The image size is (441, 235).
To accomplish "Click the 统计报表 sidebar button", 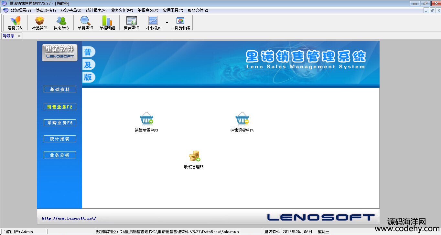I will (60, 139).
